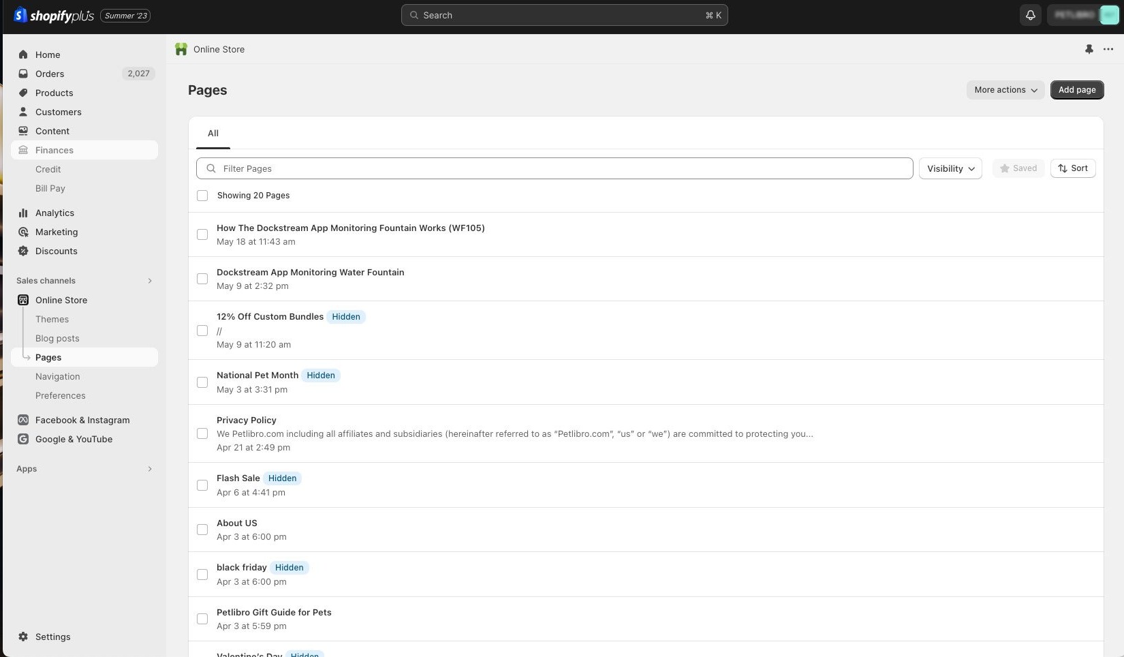Open Credit under Finances
Screen dimensions: 1124x657
click(x=48, y=169)
